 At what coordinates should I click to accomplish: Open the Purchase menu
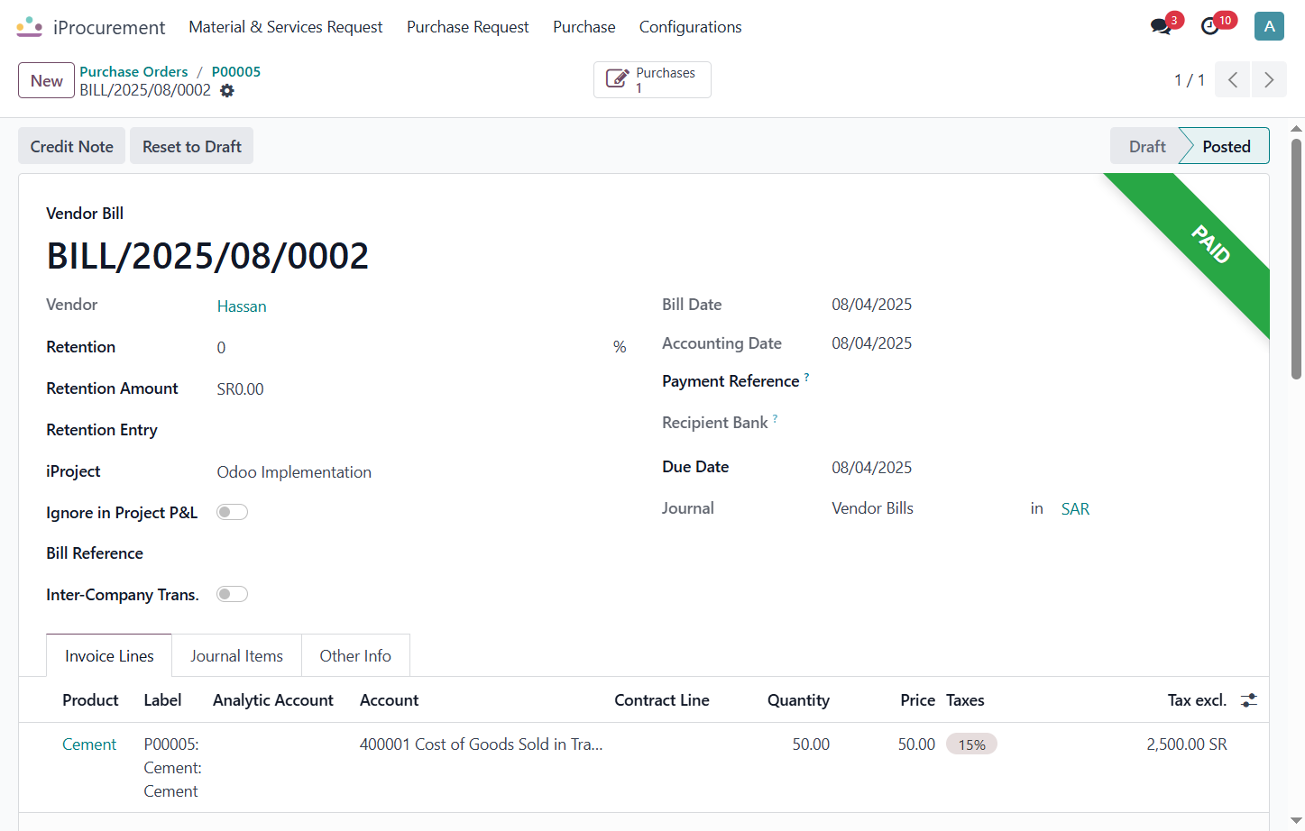coord(584,27)
